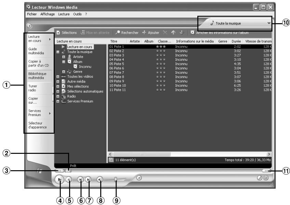The height and width of the screenshot is (205, 290).
Task: Switch to Lecture en cours tab
Action: click(39, 39)
